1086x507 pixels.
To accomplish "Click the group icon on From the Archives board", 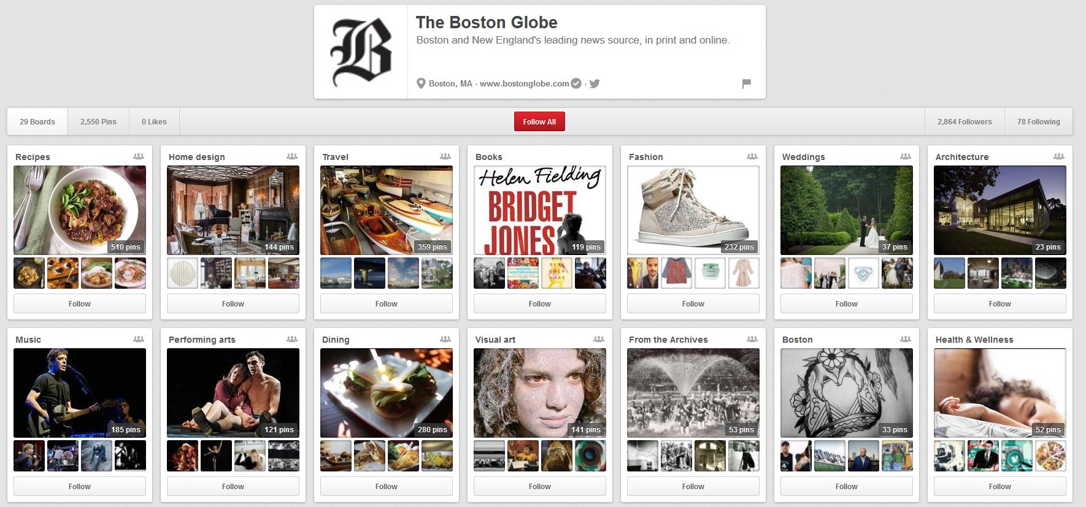I will [x=752, y=339].
